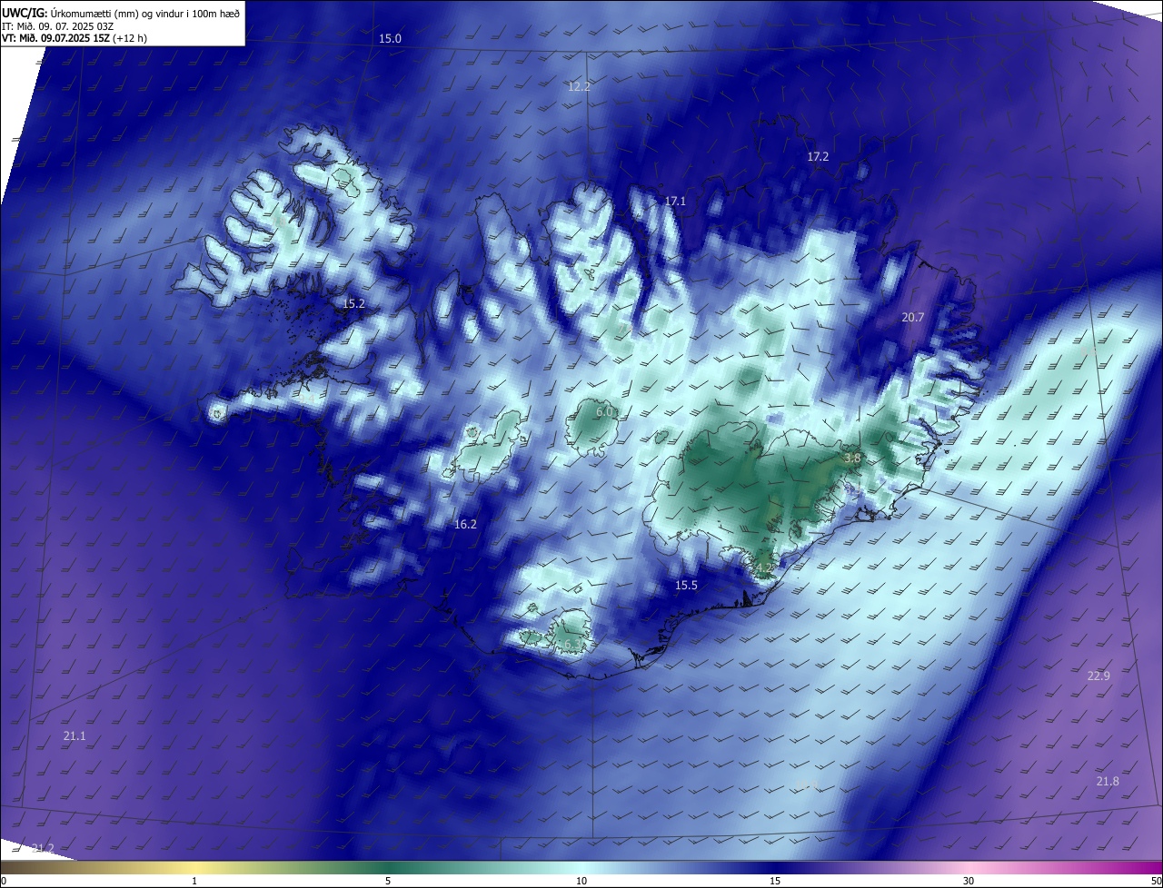Click the map value label 16.2
The height and width of the screenshot is (888, 1163).
click(x=465, y=524)
